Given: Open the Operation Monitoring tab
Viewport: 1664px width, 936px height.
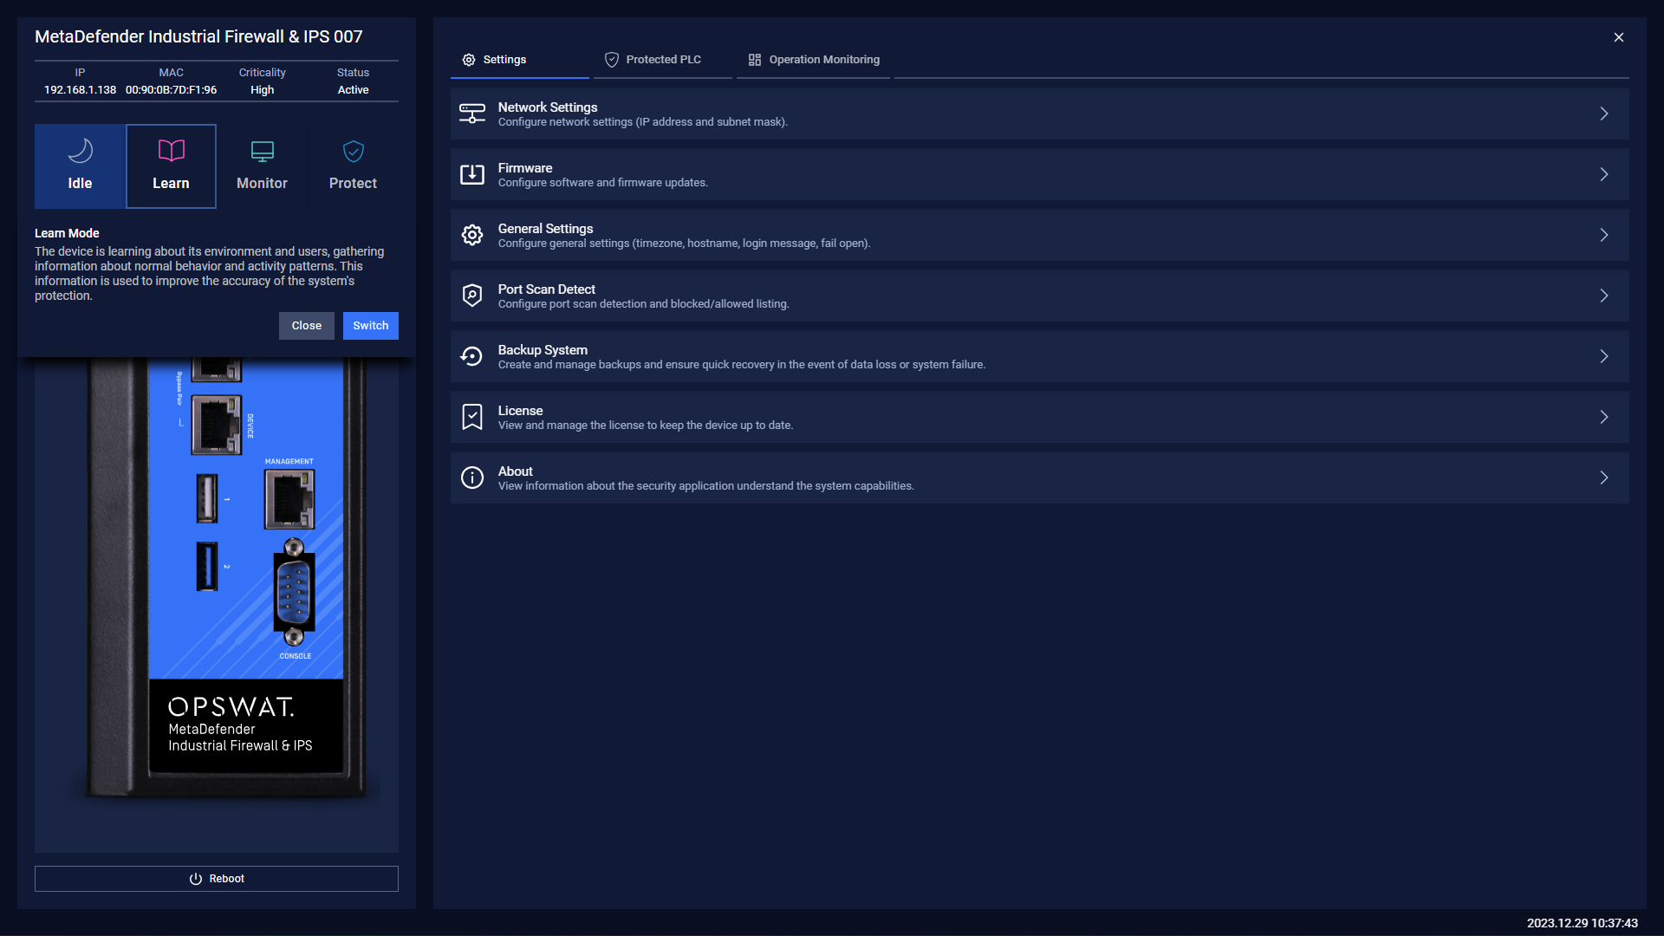Looking at the screenshot, I should point(813,60).
